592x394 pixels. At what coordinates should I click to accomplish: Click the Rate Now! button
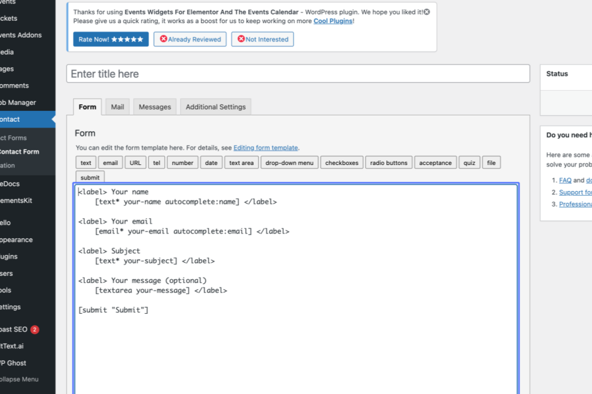coord(110,39)
